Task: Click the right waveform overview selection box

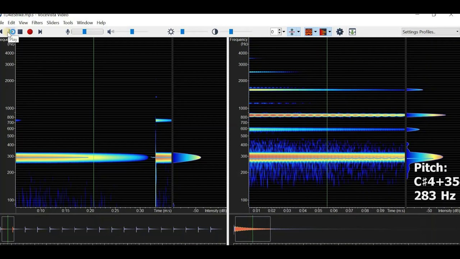Action: [253, 229]
